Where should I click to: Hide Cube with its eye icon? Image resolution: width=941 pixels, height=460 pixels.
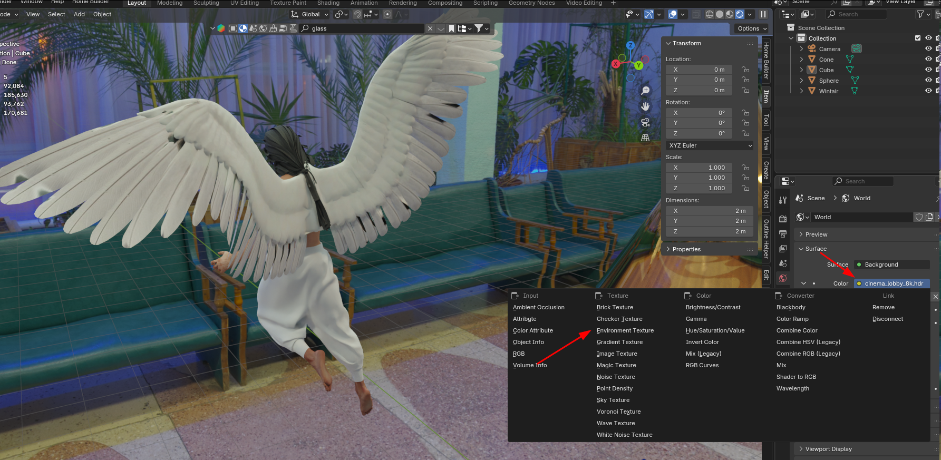928,70
